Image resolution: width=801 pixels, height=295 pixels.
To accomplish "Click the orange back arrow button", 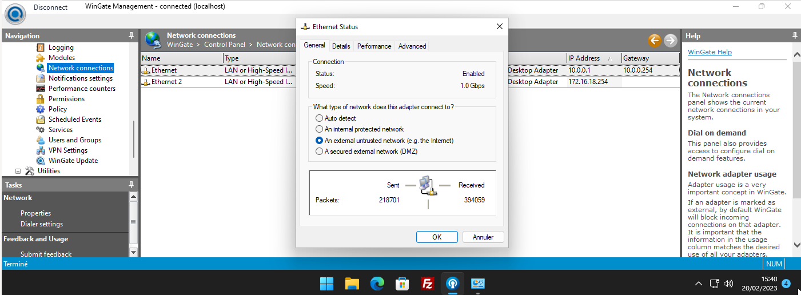I will coord(655,40).
